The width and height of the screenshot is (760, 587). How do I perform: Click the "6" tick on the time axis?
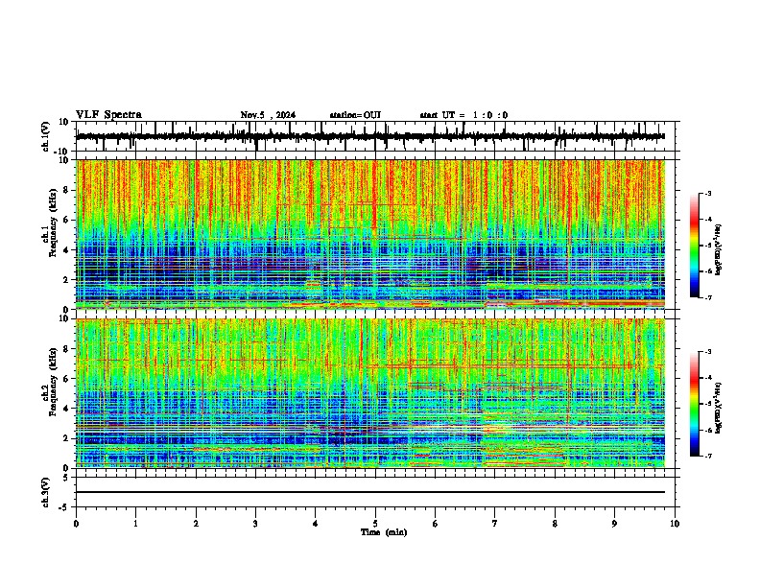pos(436,524)
